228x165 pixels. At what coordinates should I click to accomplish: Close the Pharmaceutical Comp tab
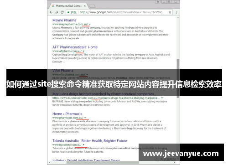(85, 6)
